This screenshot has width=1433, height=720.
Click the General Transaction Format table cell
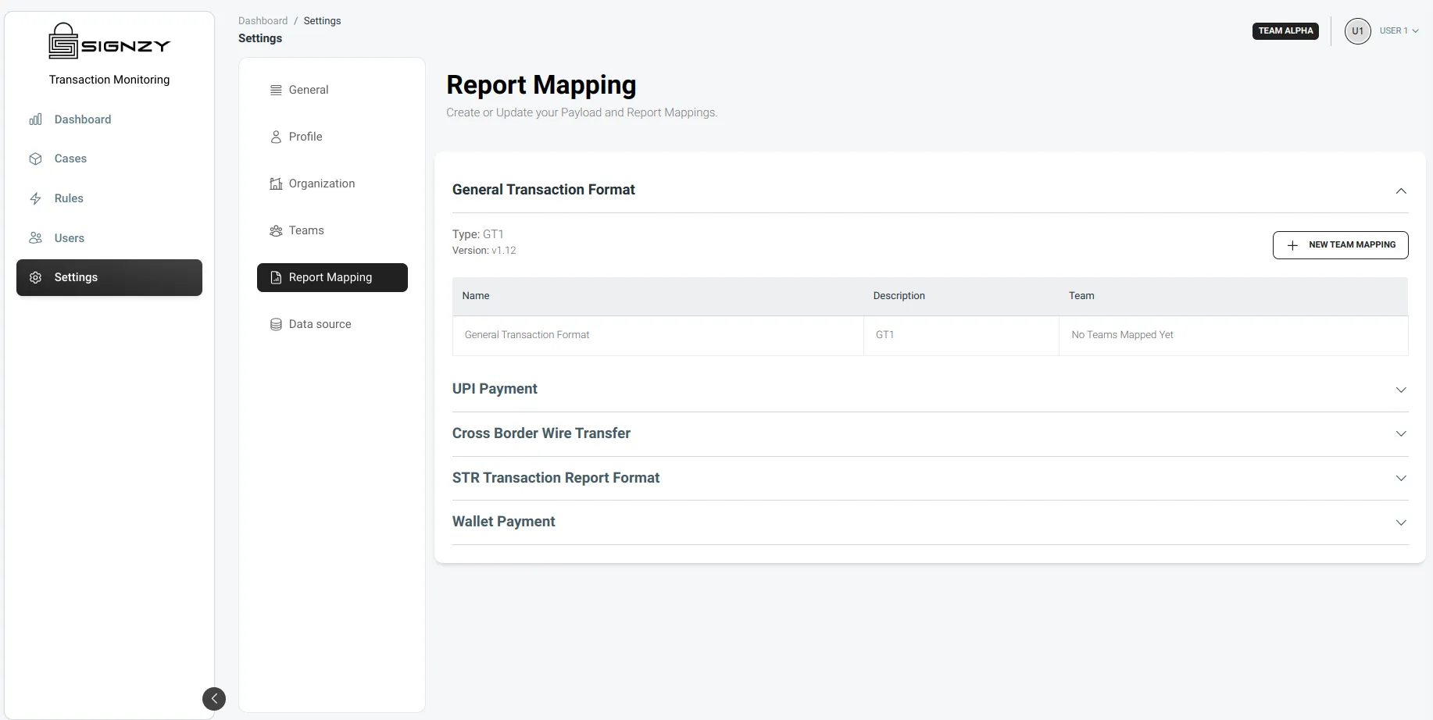pyautogui.click(x=658, y=335)
